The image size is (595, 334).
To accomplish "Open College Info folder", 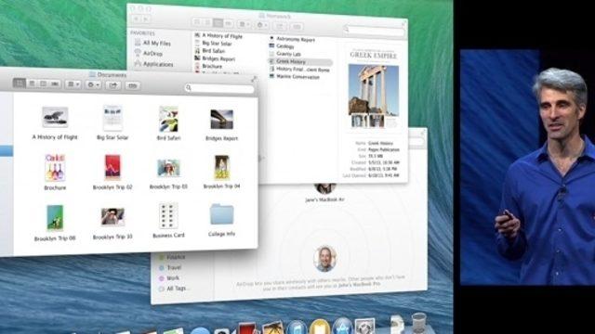I will pyautogui.click(x=221, y=214).
